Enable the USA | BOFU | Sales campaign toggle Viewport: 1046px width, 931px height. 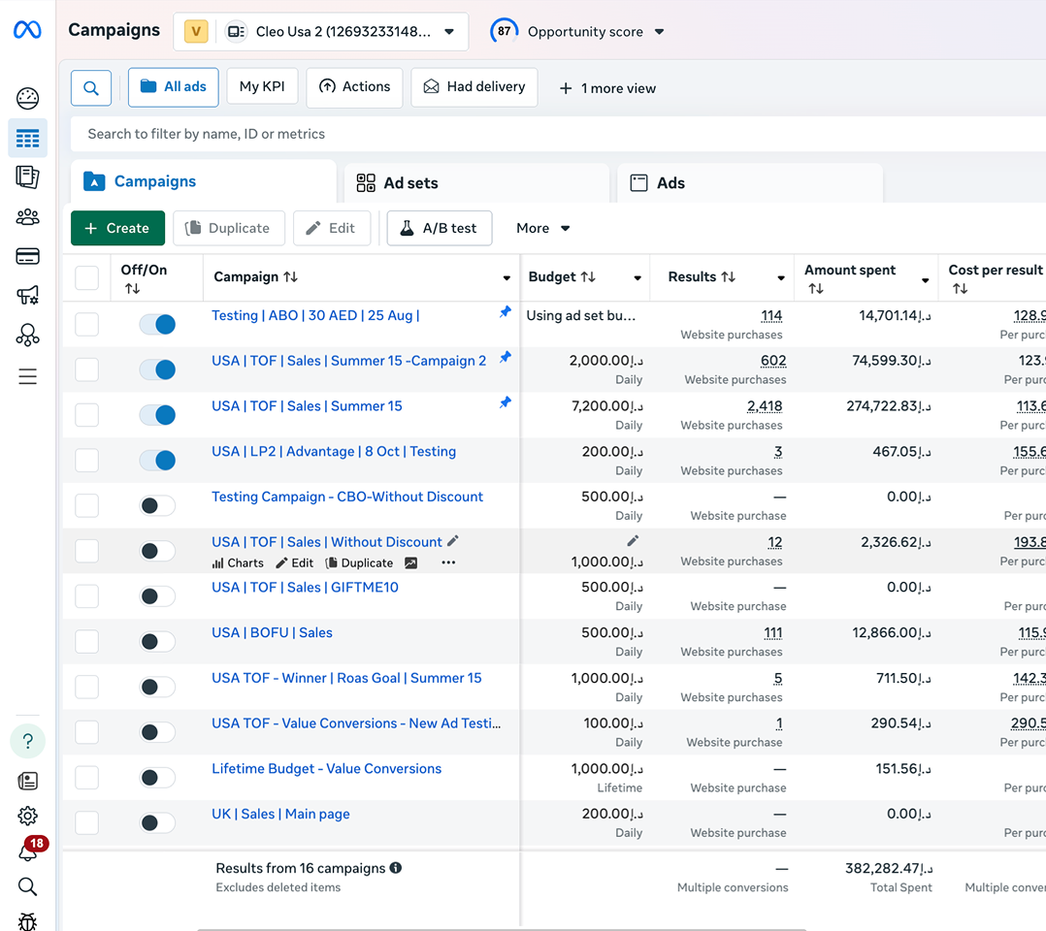click(157, 642)
